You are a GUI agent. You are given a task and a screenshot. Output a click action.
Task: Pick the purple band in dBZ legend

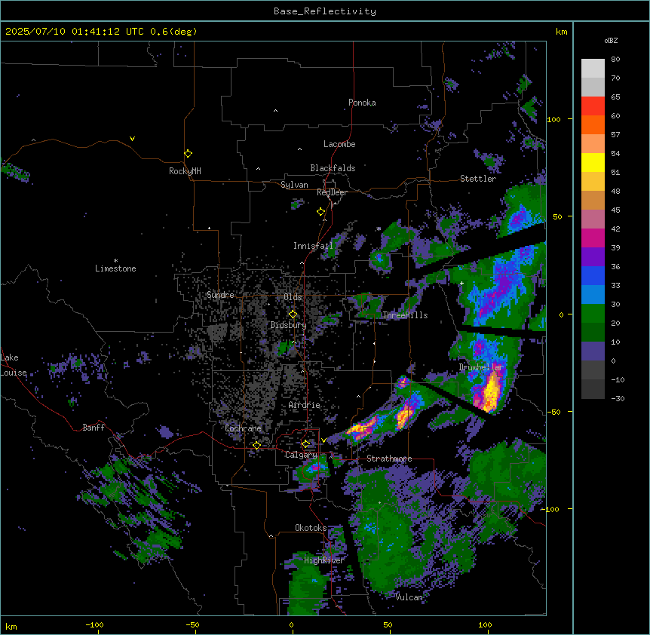point(593,256)
